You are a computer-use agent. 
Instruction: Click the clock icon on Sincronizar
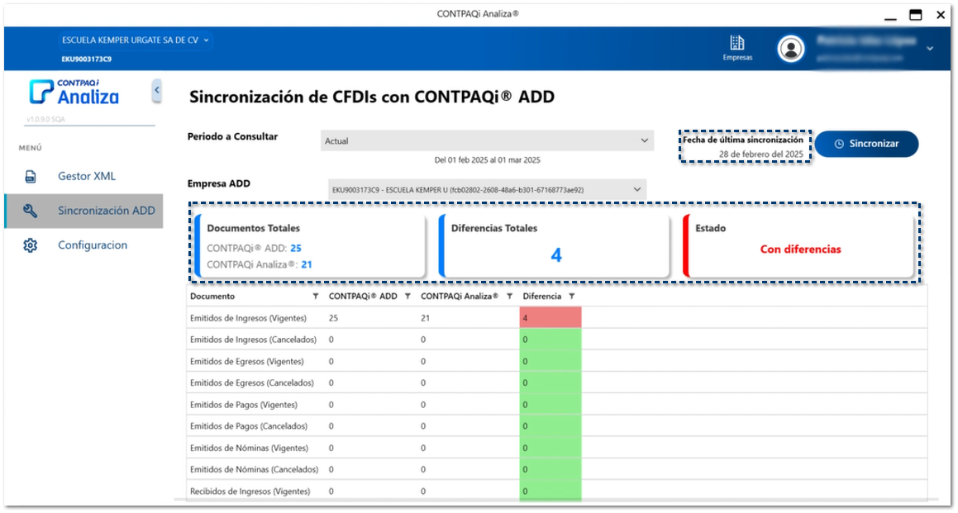click(x=839, y=144)
